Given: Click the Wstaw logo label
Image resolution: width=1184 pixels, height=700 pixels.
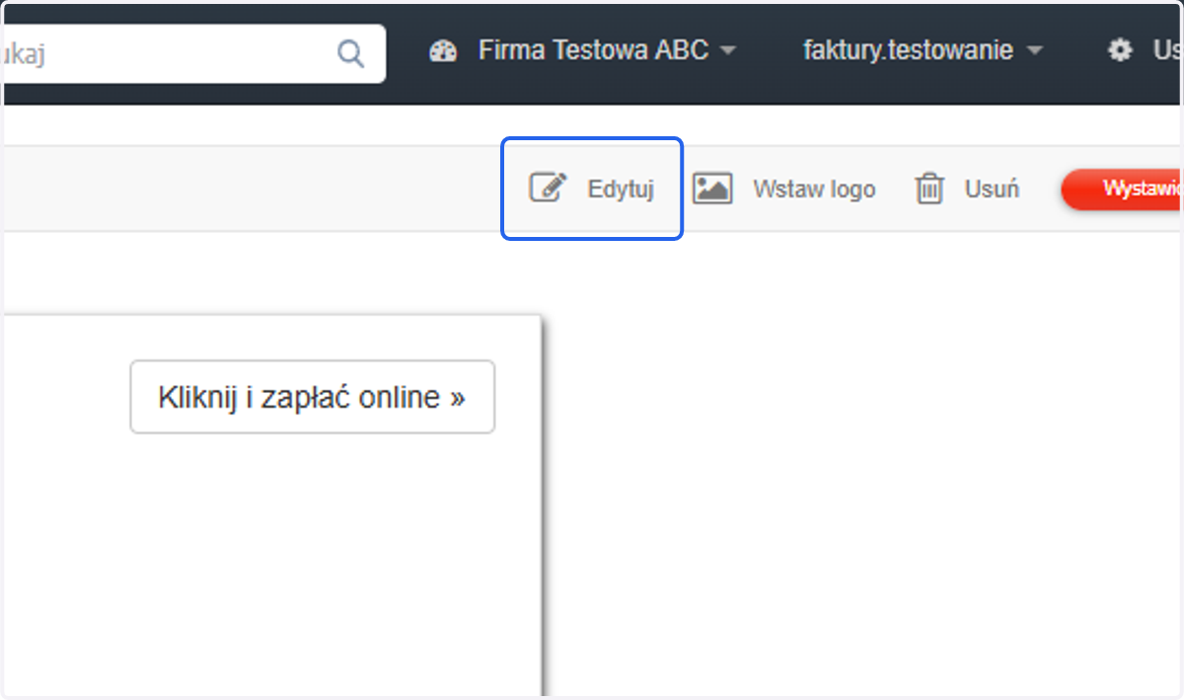Looking at the screenshot, I should [814, 189].
